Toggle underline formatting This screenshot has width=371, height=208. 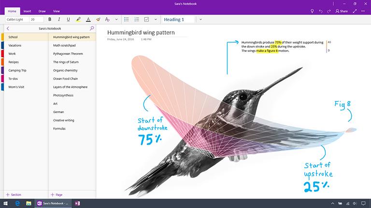pos(68,20)
